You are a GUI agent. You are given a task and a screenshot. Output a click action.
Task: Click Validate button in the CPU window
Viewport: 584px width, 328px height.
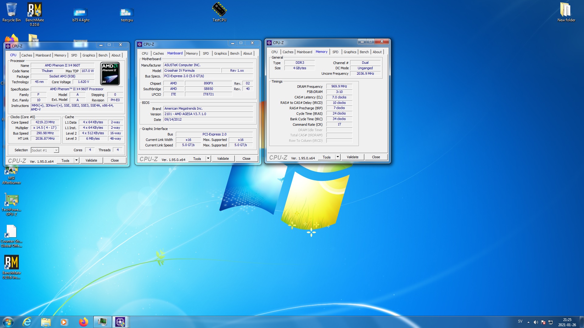coord(91,160)
